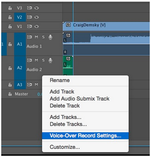This screenshot has height=157, width=151.
Task: Lock the V3 video track
Action: point(10,8)
